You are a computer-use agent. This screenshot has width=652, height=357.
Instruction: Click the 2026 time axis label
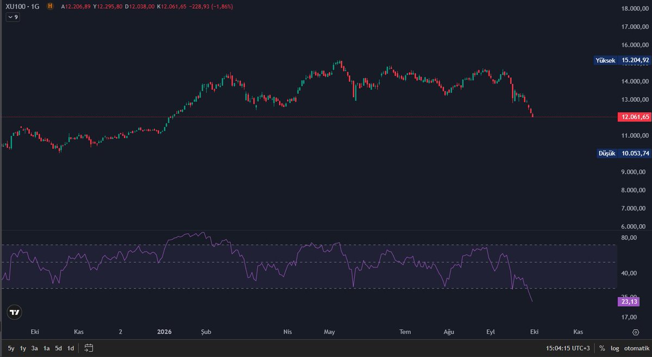pos(164,331)
